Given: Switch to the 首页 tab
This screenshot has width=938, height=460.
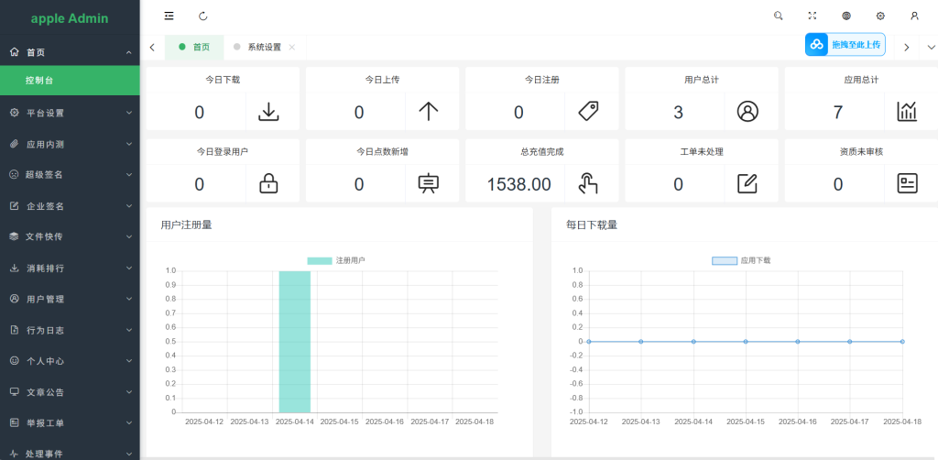Looking at the screenshot, I should pos(194,48).
